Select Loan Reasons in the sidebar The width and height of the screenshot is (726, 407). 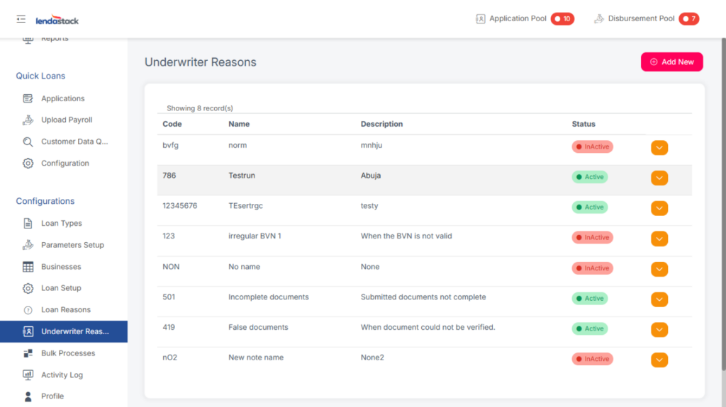pyautogui.click(x=65, y=310)
